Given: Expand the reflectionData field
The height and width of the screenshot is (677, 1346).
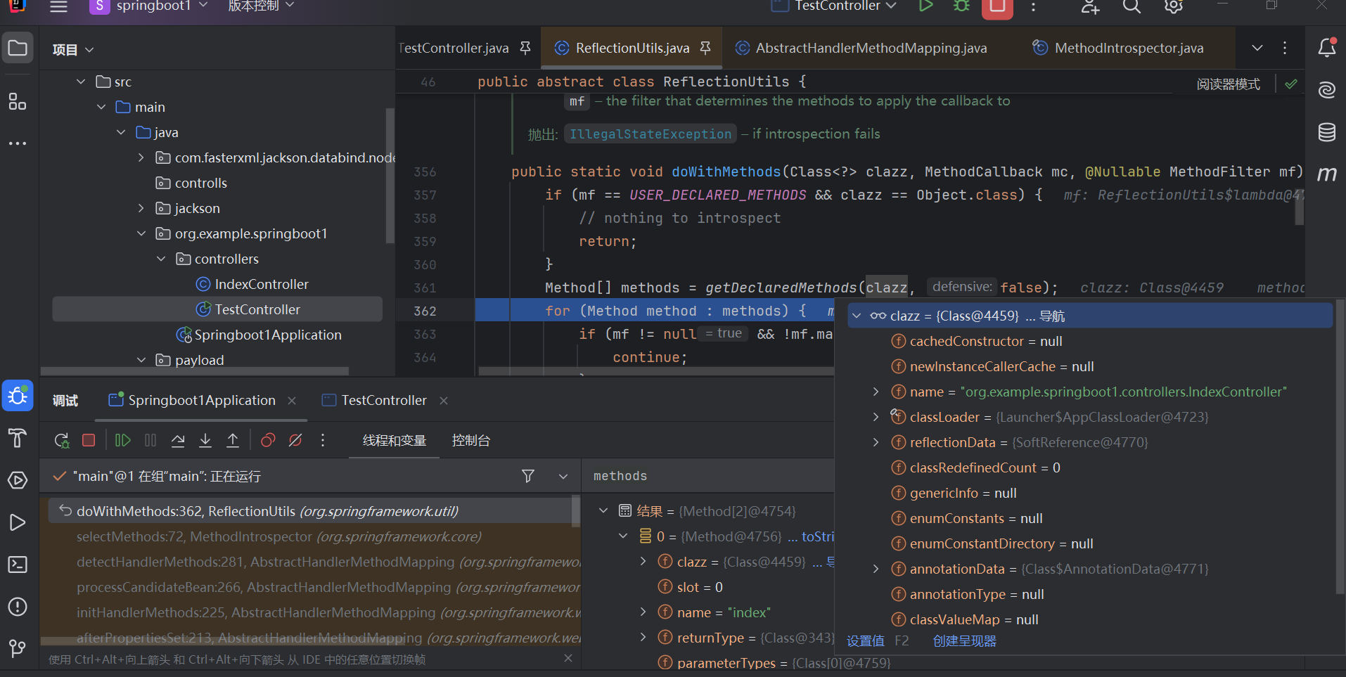Looking at the screenshot, I should click(x=876, y=442).
